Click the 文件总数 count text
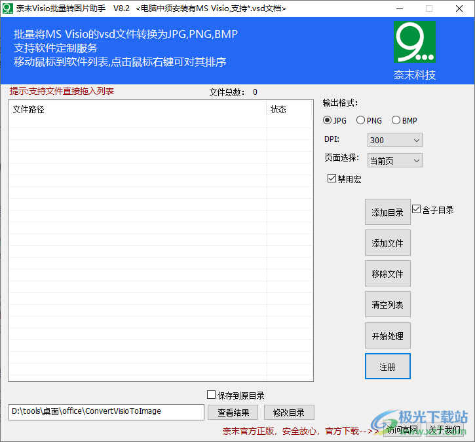The width and height of the screenshot is (475, 442). [233, 92]
